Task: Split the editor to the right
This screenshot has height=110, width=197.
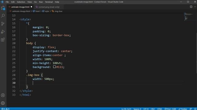Action: [x=191, y=7]
